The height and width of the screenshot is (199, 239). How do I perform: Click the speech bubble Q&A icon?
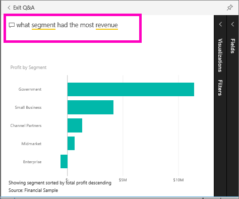point(12,25)
